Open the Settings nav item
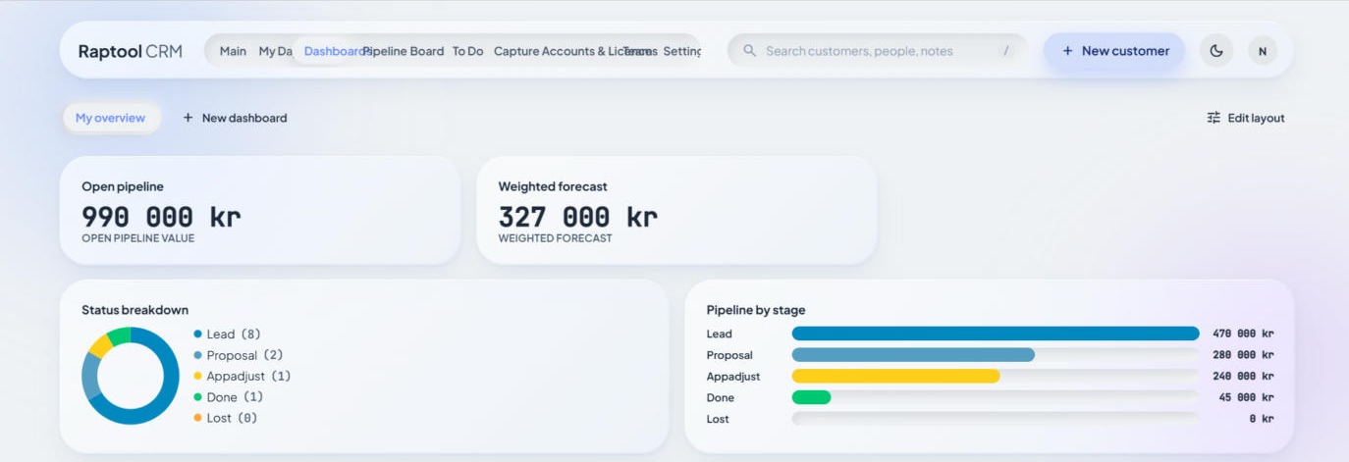 pyautogui.click(x=682, y=51)
